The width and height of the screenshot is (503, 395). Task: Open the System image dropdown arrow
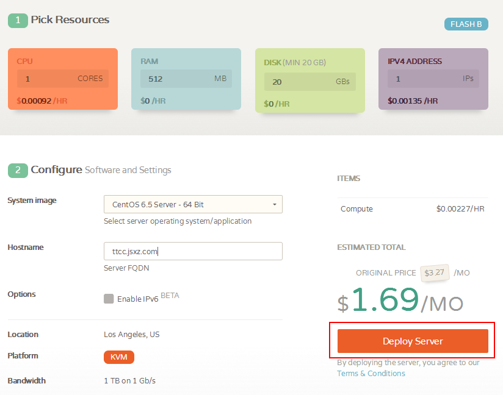point(275,204)
